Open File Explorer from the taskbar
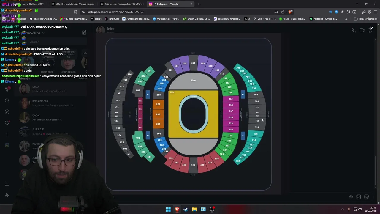 (x=194, y=209)
